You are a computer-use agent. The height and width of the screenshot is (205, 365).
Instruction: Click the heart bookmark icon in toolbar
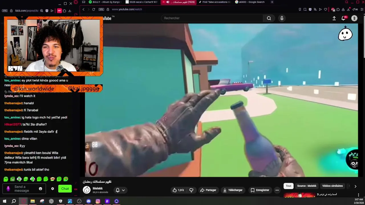[x=325, y=9]
